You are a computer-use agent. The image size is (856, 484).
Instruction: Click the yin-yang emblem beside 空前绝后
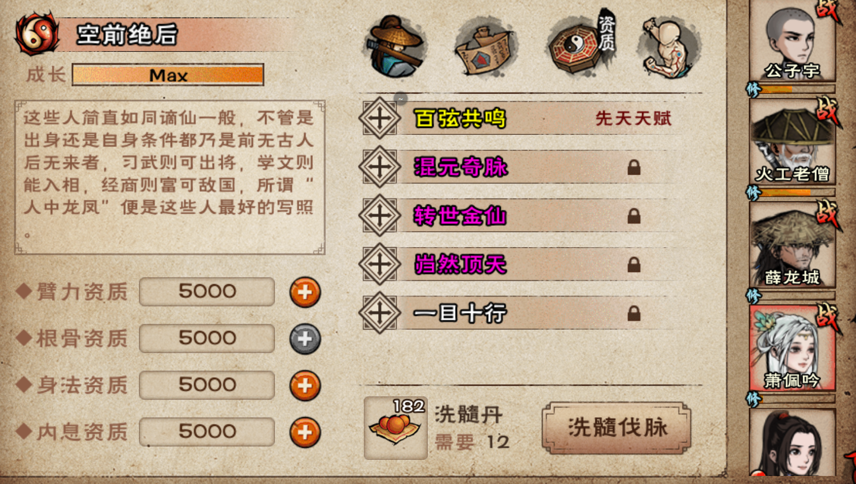point(37,33)
